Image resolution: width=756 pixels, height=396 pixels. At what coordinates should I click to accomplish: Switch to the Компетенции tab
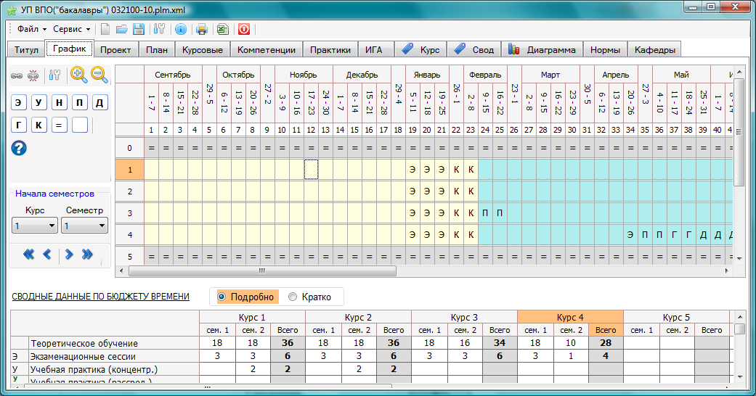[266, 49]
